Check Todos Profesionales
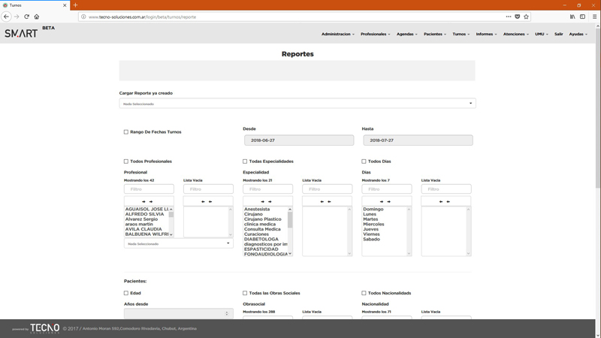The width and height of the screenshot is (601, 338). click(125, 161)
